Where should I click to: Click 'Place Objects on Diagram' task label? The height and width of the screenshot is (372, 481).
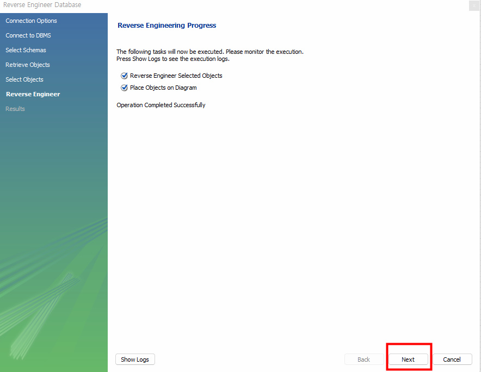pyautogui.click(x=163, y=88)
